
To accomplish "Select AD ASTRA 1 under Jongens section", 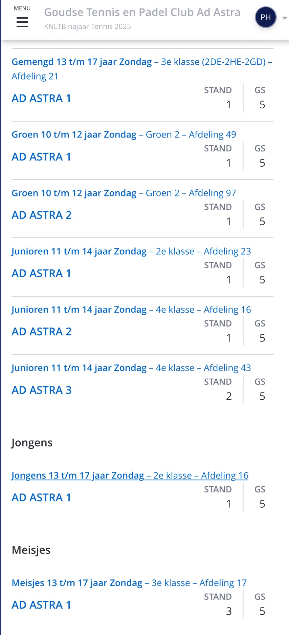I will [41, 498].
